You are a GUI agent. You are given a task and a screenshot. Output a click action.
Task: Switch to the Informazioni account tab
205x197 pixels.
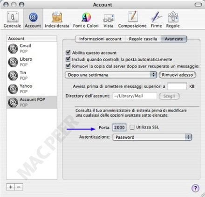click(x=100, y=39)
